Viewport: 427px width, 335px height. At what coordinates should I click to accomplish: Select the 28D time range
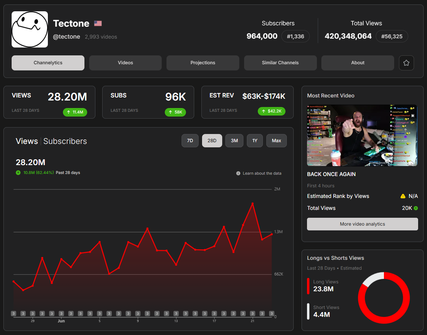(x=212, y=140)
